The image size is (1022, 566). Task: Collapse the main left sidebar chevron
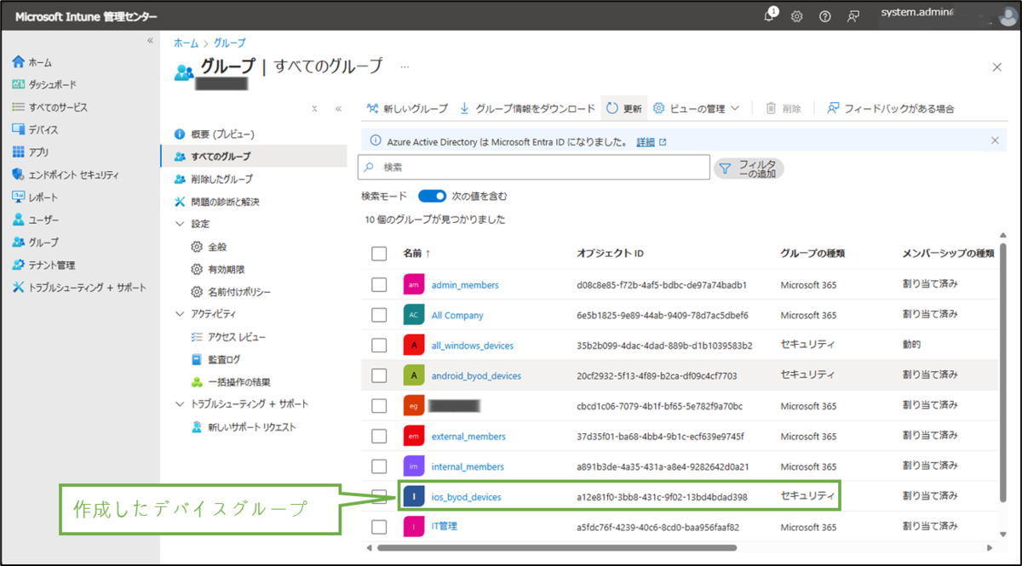coord(151,40)
